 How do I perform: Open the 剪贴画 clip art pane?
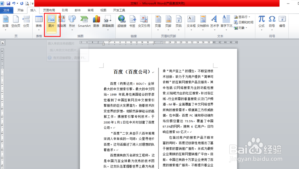[62, 21]
